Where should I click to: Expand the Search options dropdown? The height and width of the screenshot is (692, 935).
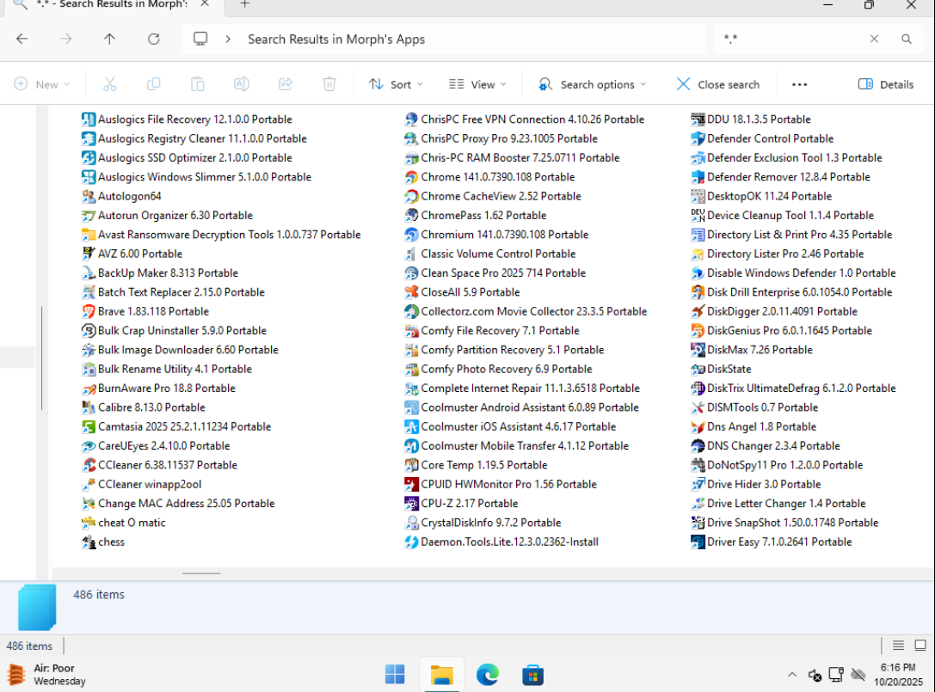pyautogui.click(x=592, y=84)
